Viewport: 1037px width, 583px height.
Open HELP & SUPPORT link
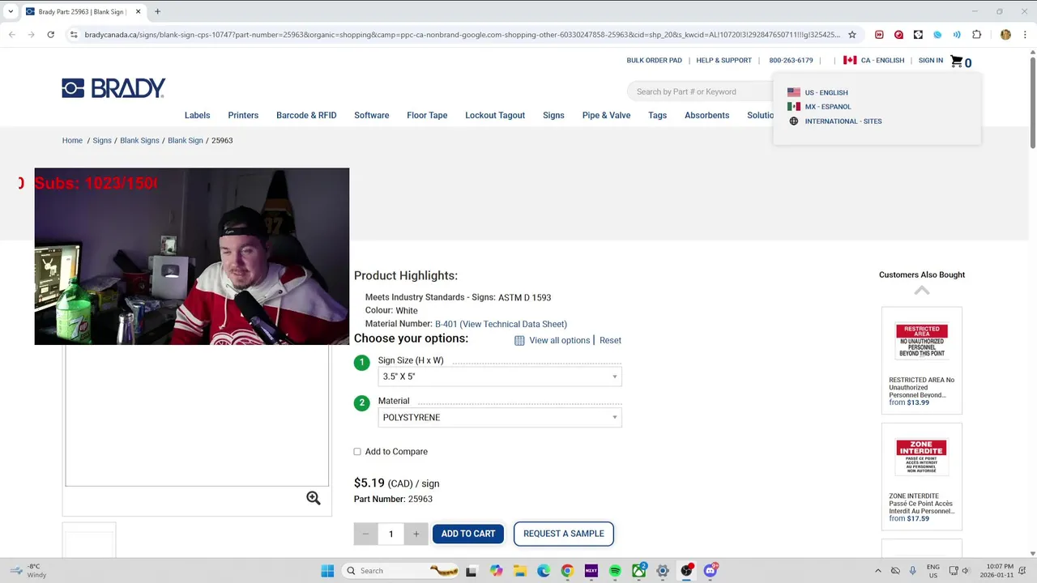724,60
